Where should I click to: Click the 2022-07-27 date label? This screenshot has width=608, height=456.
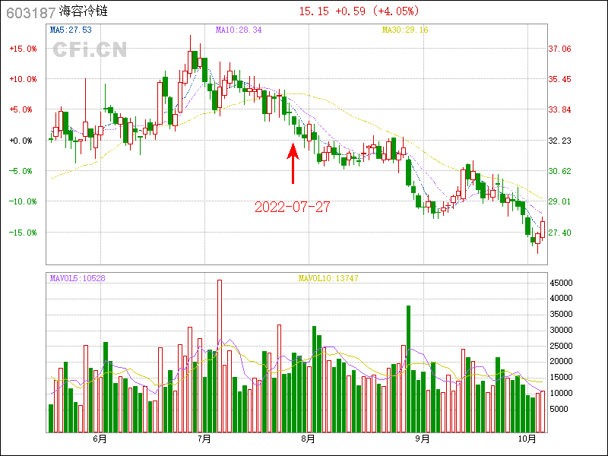pyautogui.click(x=293, y=207)
